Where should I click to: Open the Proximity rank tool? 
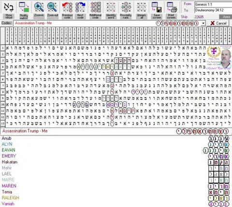click(126, 10)
